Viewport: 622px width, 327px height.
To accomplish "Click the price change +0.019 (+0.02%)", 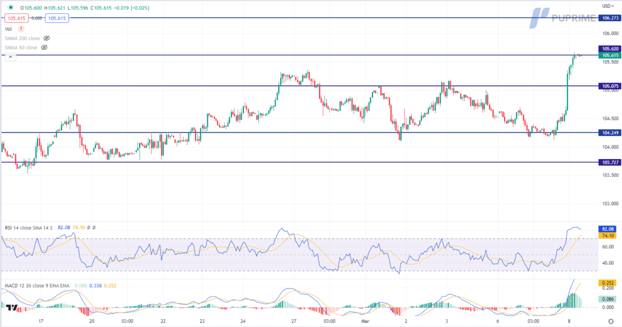I will (131, 8).
